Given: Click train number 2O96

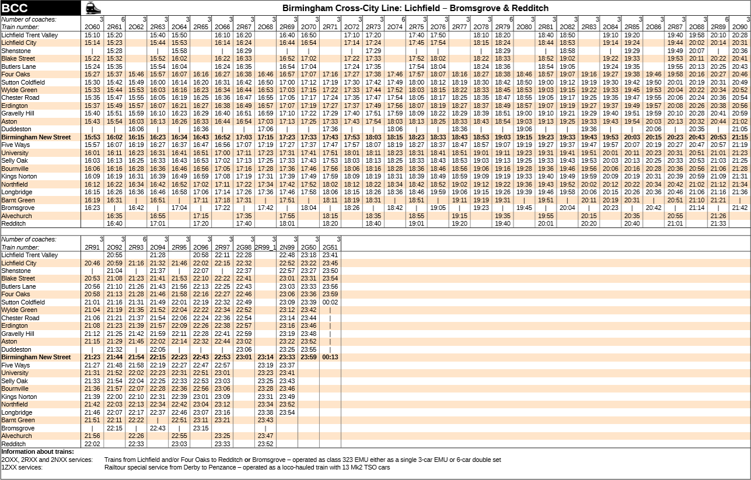Looking at the screenshot, I should [x=201, y=247].
